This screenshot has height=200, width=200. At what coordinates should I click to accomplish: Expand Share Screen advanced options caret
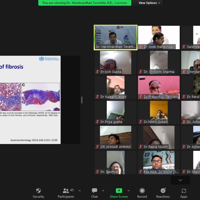coord(128,191)
